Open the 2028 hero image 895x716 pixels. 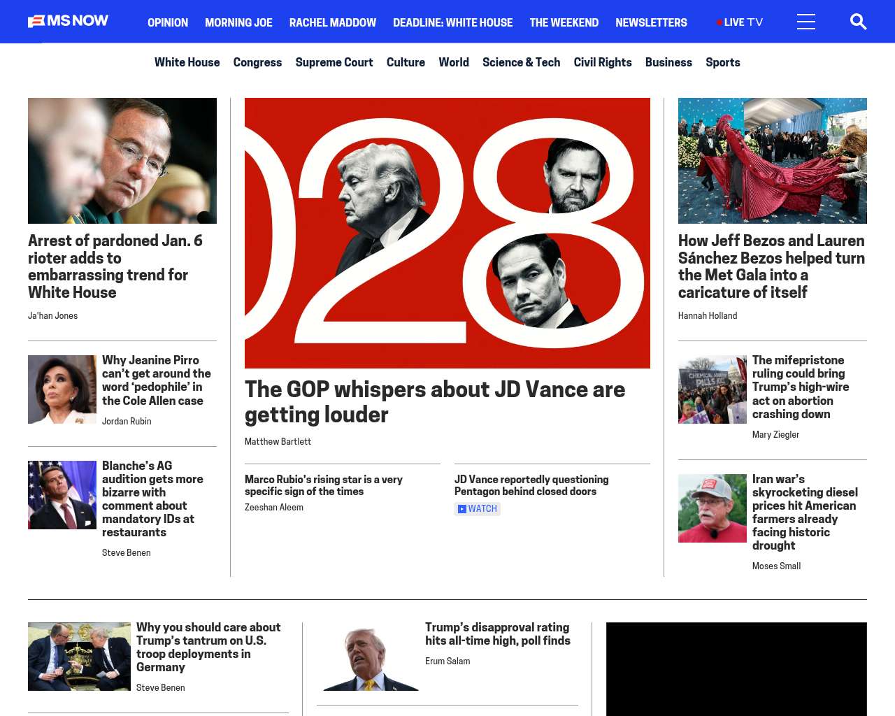[x=447, y=233]
